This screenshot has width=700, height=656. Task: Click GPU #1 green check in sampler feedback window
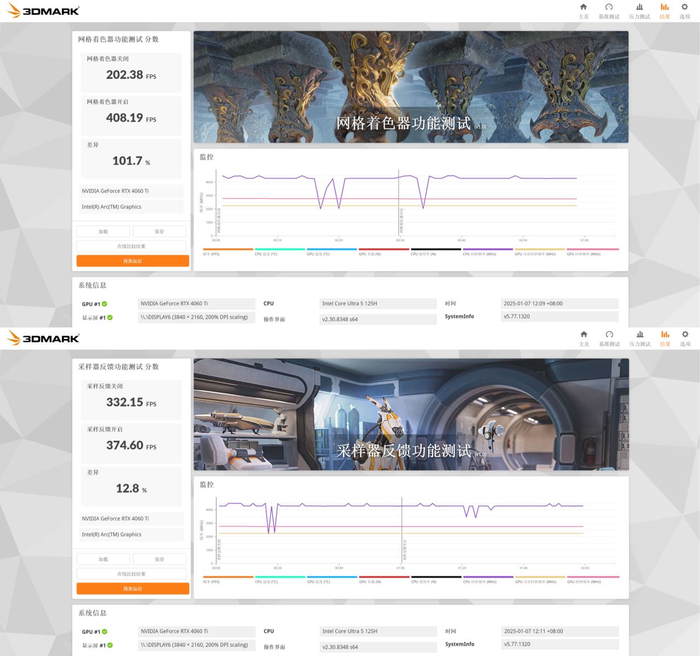pos(104,631)
